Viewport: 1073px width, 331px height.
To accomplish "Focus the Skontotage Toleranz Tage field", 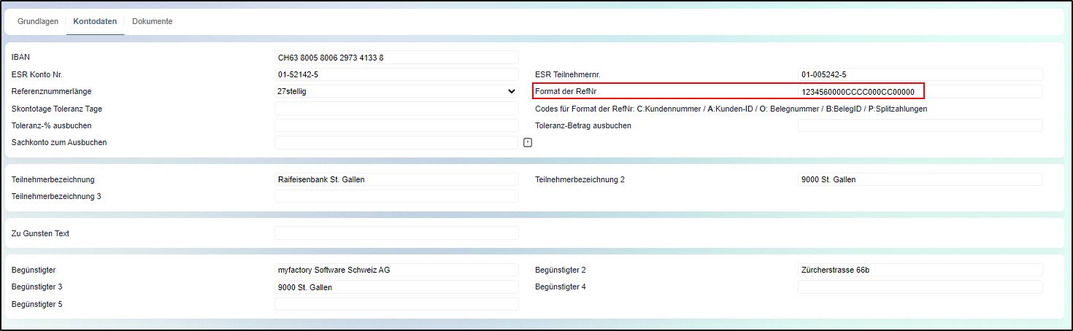I will 396,108.
